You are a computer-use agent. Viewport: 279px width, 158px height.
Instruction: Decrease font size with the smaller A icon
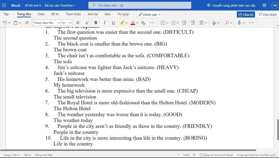click(87, 23)
